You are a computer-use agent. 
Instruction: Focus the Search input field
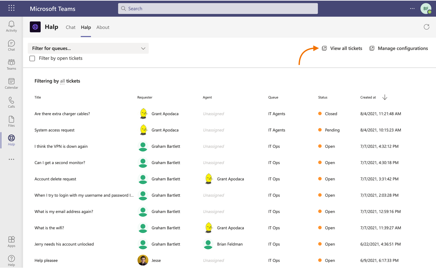point(218,9)
